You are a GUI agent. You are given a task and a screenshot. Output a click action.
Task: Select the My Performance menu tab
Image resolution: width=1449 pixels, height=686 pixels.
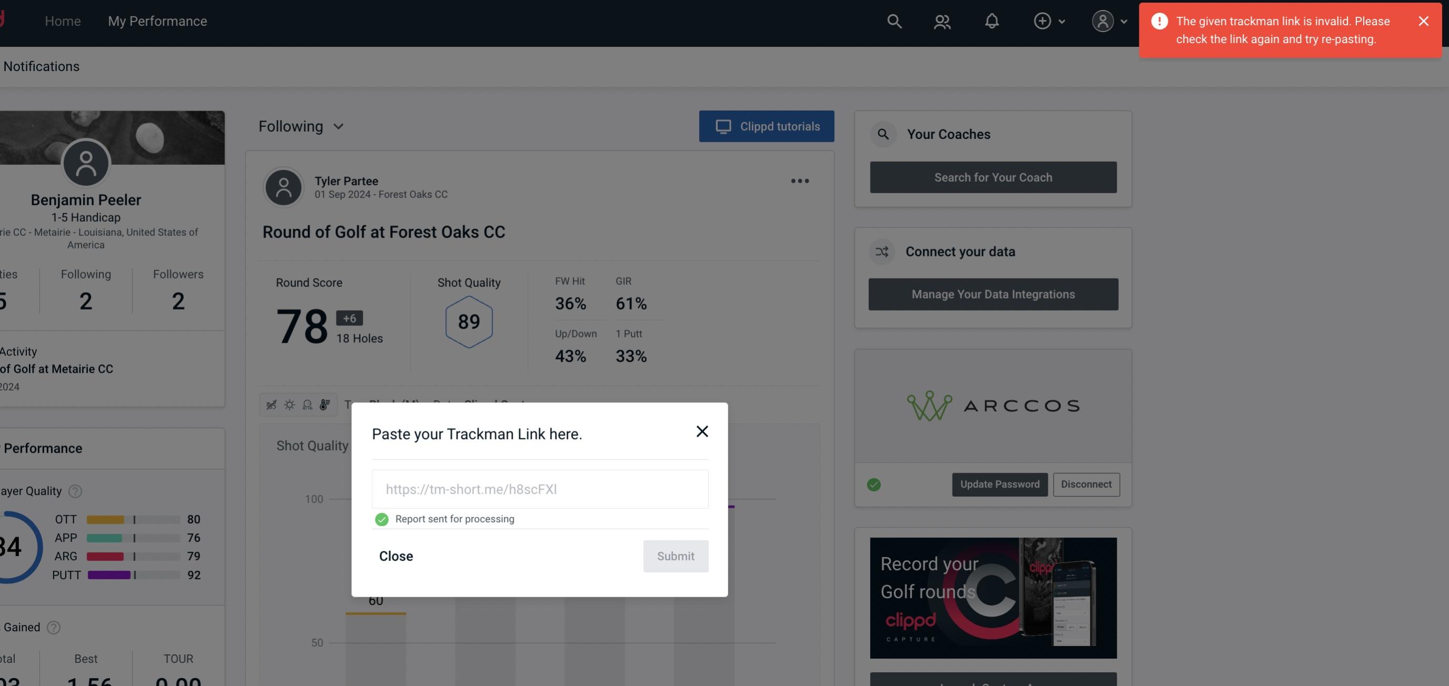click(157, 19)
